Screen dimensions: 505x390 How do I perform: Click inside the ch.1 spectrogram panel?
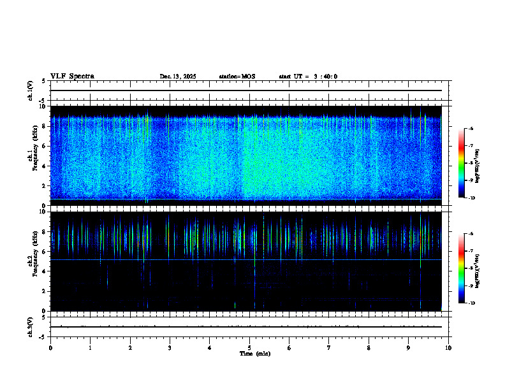tap(246, 155)
